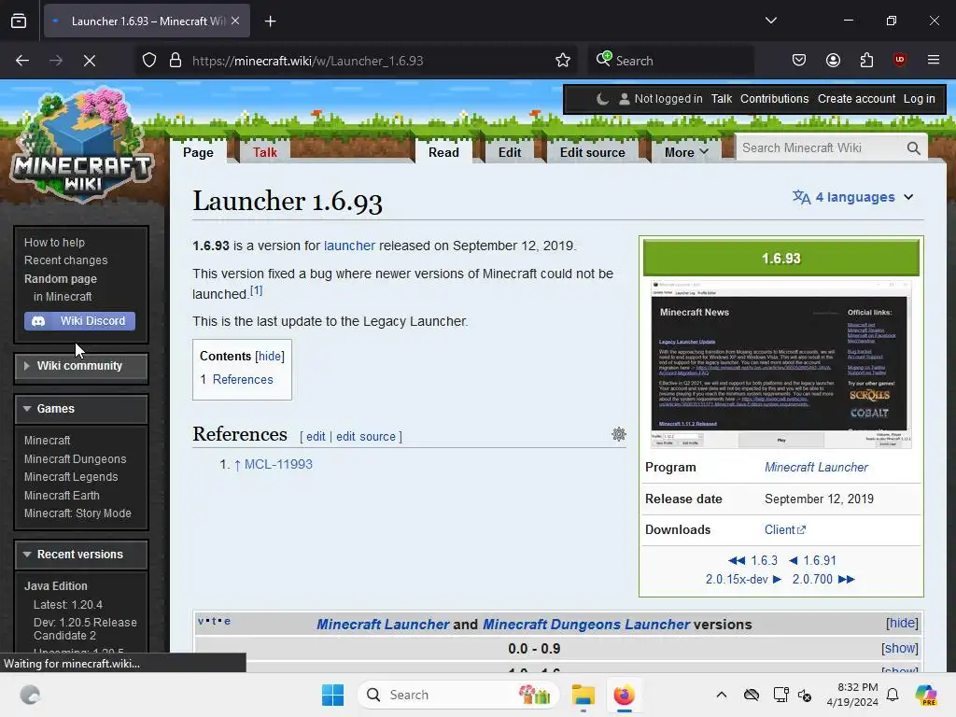Open Firefox View recent browsing icon

coord(19,21)
